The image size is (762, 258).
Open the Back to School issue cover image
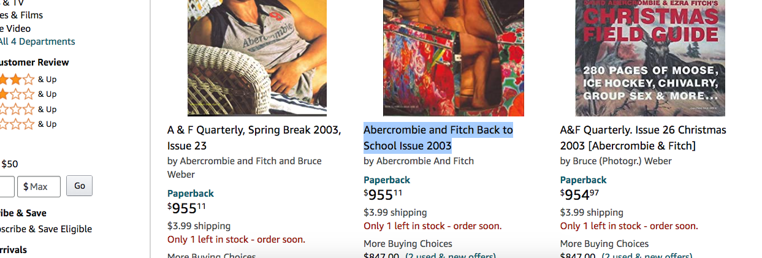pos(453,58)
